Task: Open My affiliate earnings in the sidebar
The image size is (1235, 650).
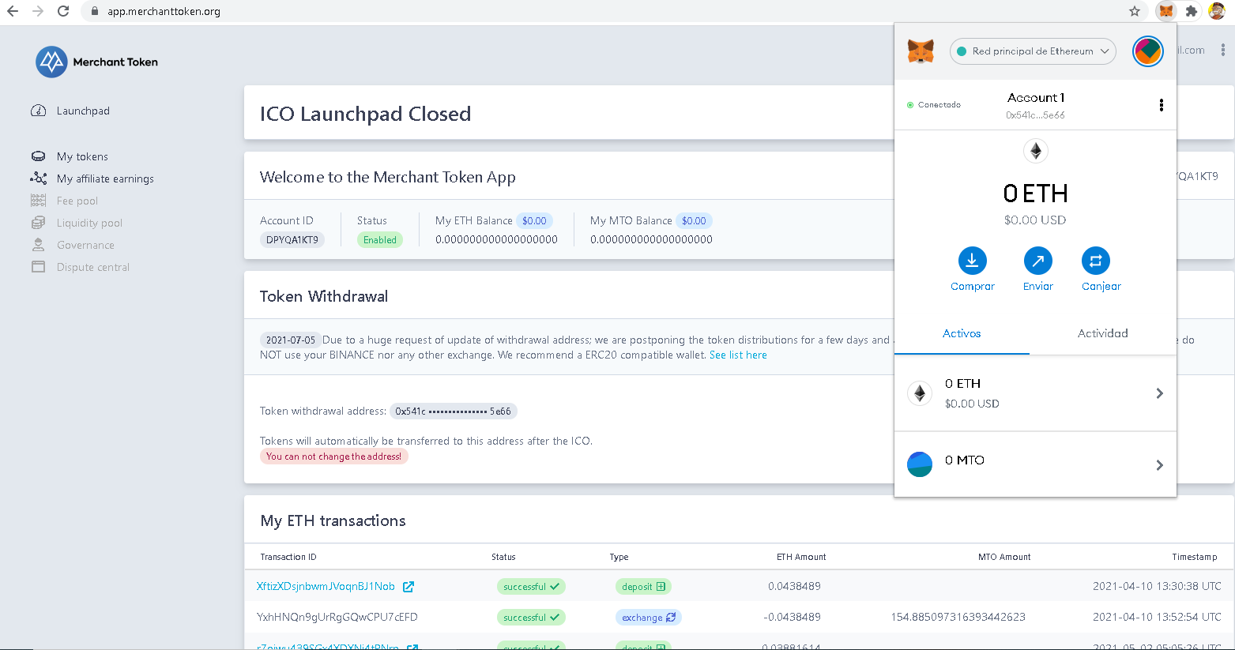Action: pos(105,178)
